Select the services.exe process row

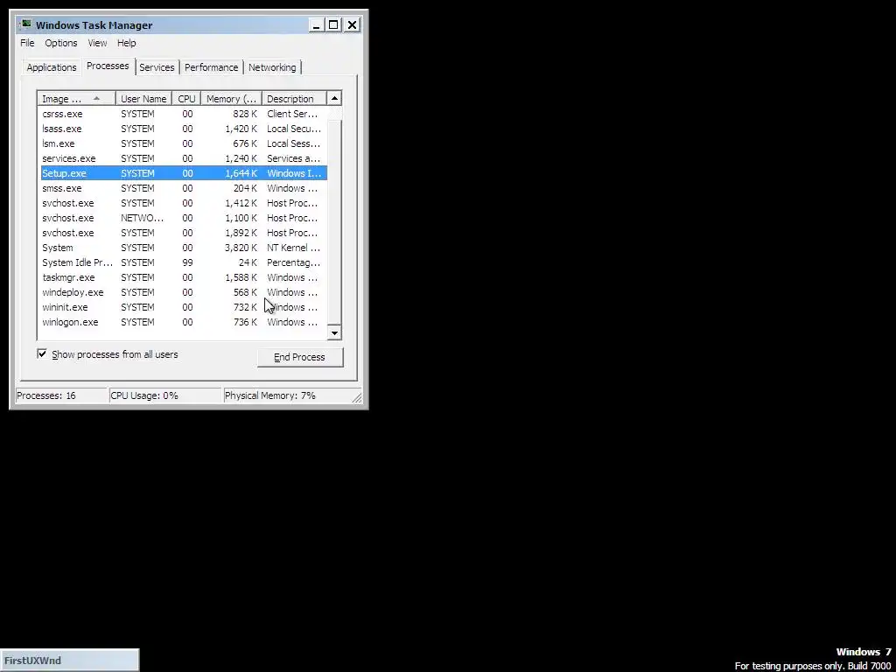tap(184, 158)
